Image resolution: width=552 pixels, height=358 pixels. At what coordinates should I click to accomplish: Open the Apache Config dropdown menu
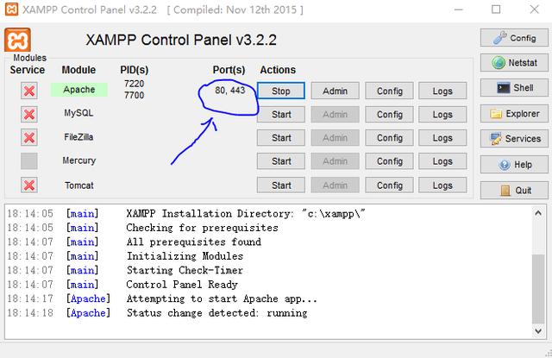[389, 91]
